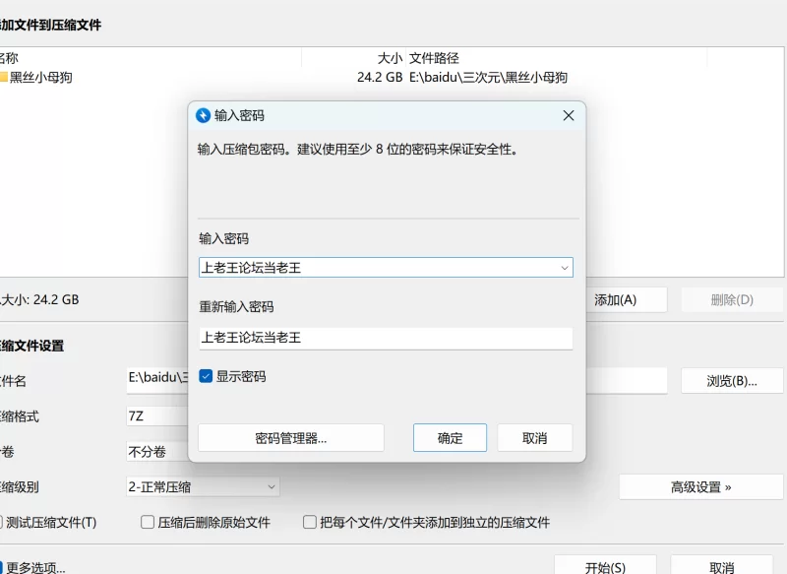Image resolution: width=787 pixels, height=574 pixels.
Task: Open the 2-正常压缩 compression level dropdown
Action: click(x=203, y=486)
